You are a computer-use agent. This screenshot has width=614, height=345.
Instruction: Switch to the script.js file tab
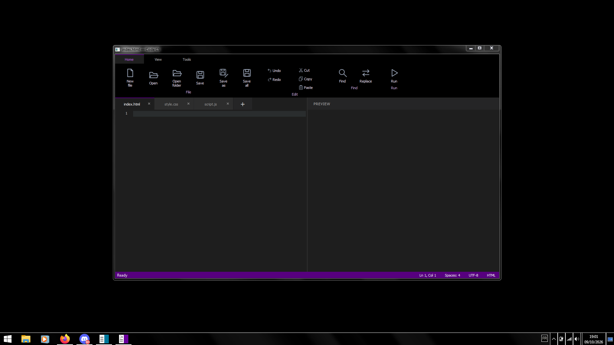[x=211, y=104]
